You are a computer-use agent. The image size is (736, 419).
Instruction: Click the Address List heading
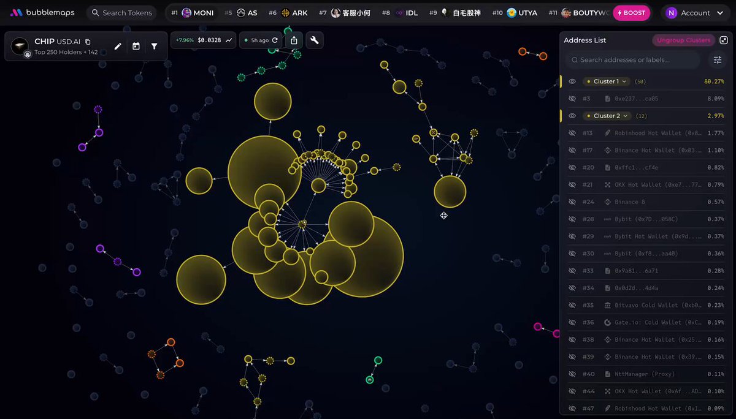tap(585, 40)
